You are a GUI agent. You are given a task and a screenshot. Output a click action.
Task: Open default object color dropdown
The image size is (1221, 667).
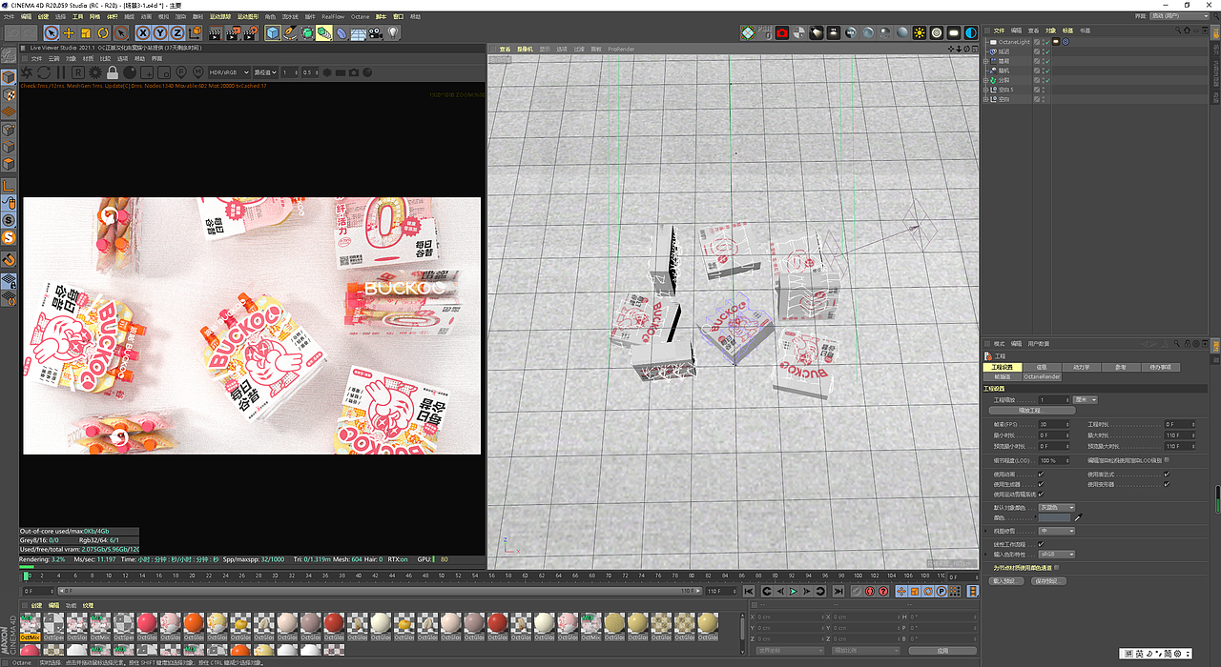point(1057,507)
